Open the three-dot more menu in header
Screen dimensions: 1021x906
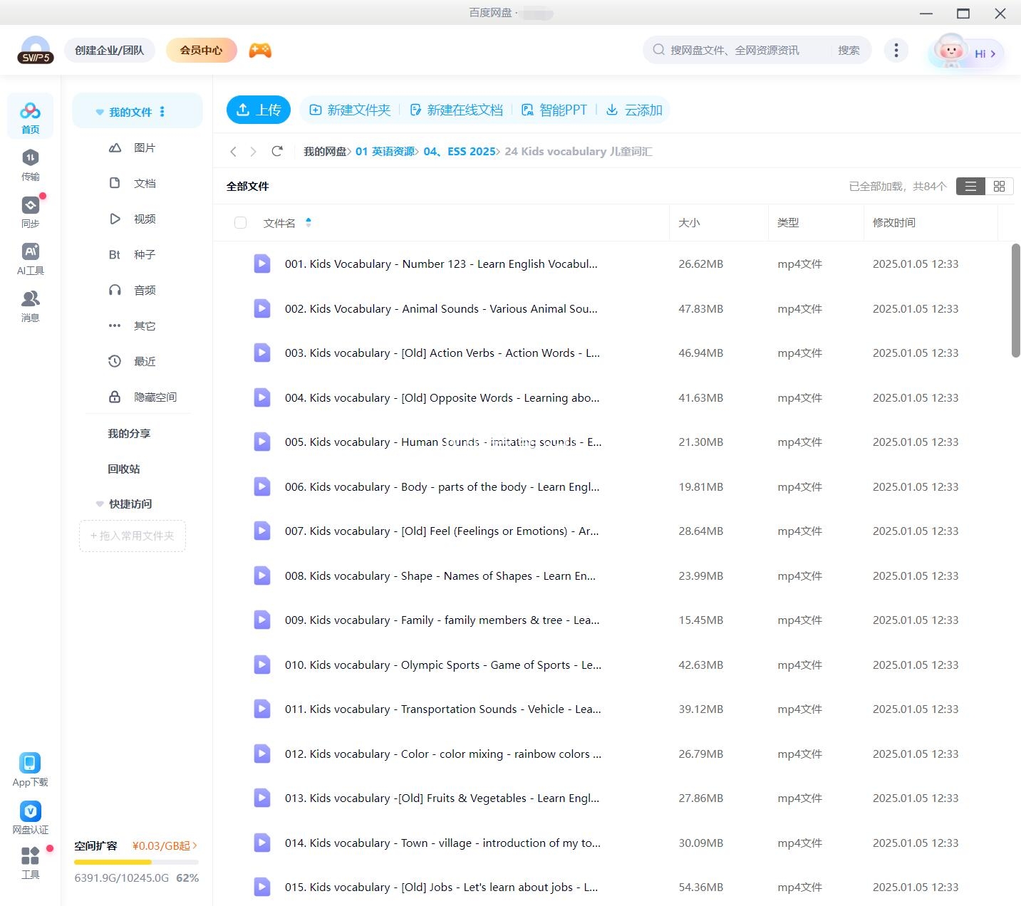(x=896, y=51)
